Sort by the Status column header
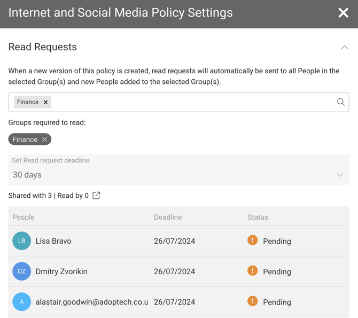This screenshot has width=358, height=318. click(x=258, y=217)
